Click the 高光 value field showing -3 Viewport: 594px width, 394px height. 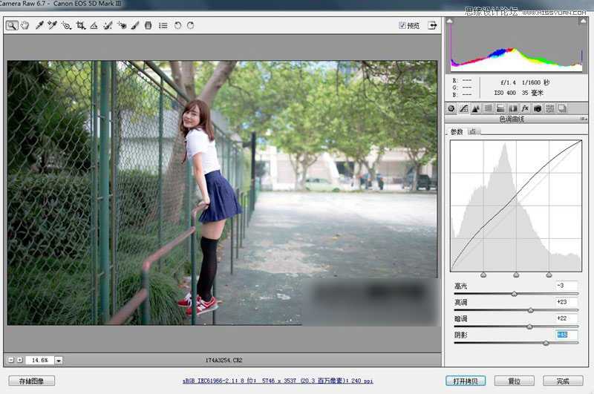567,286
